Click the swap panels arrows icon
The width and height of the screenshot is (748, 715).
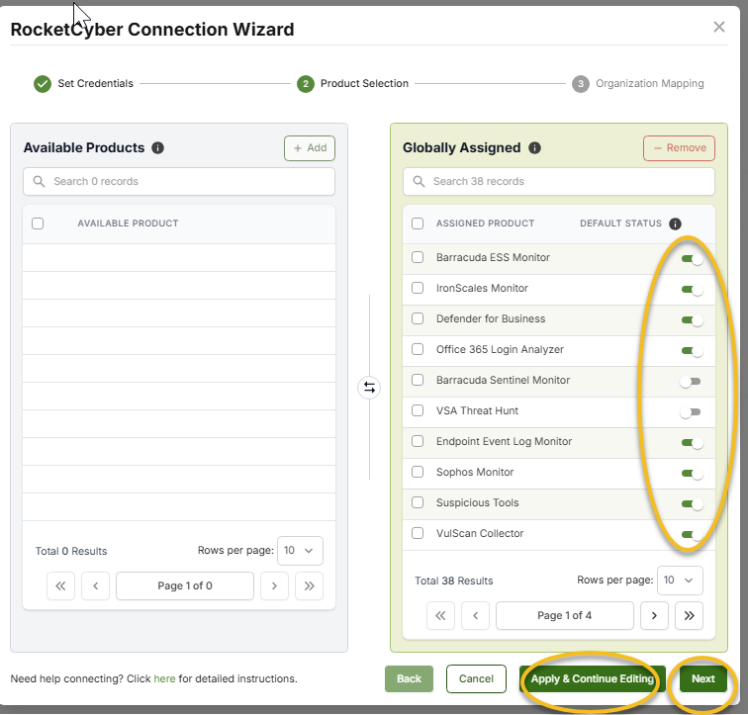[x=369, y=388]
